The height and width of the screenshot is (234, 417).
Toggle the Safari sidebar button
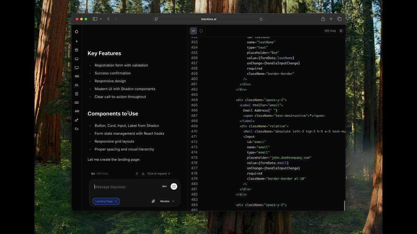point(95,19)
